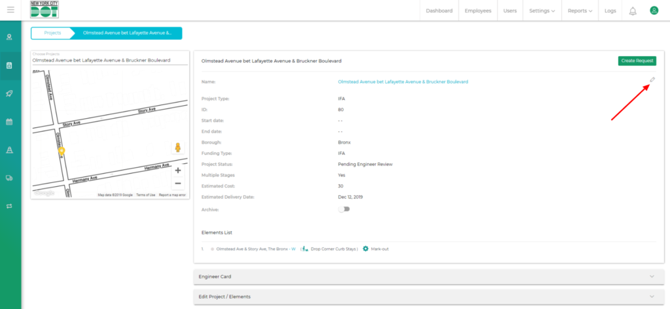
Task: Select the rocket icon in left sidebar
Action: pyautogui.click(x=10, y=93)
